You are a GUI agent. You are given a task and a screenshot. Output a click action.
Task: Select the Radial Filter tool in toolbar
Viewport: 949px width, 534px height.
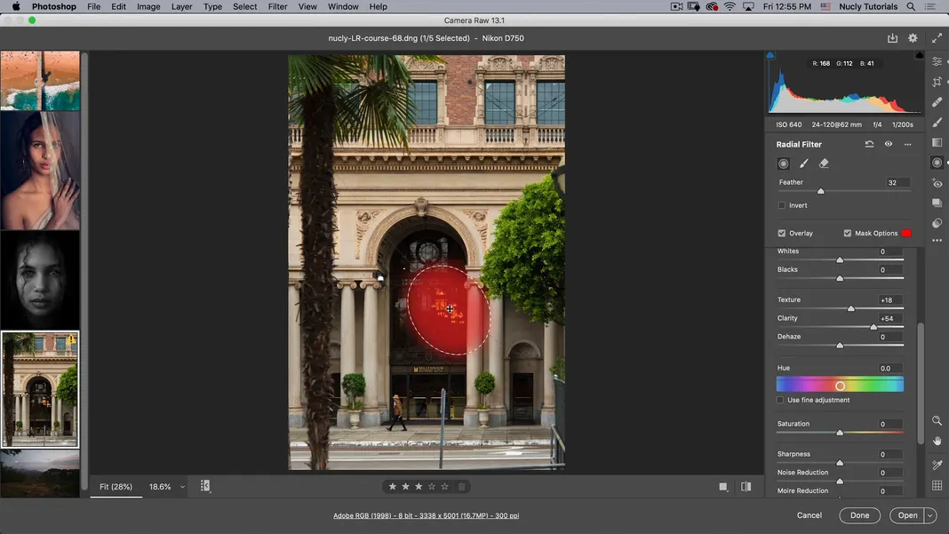[937, 163]
